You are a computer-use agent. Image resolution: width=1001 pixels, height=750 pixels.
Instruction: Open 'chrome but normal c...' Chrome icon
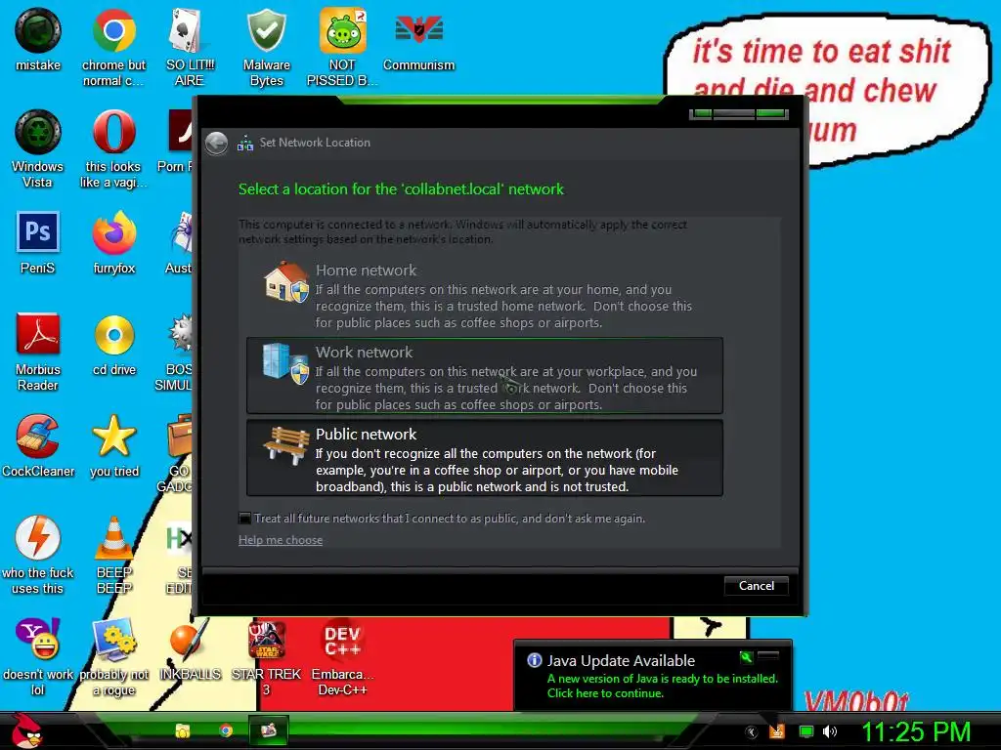[x=113, y=47]
